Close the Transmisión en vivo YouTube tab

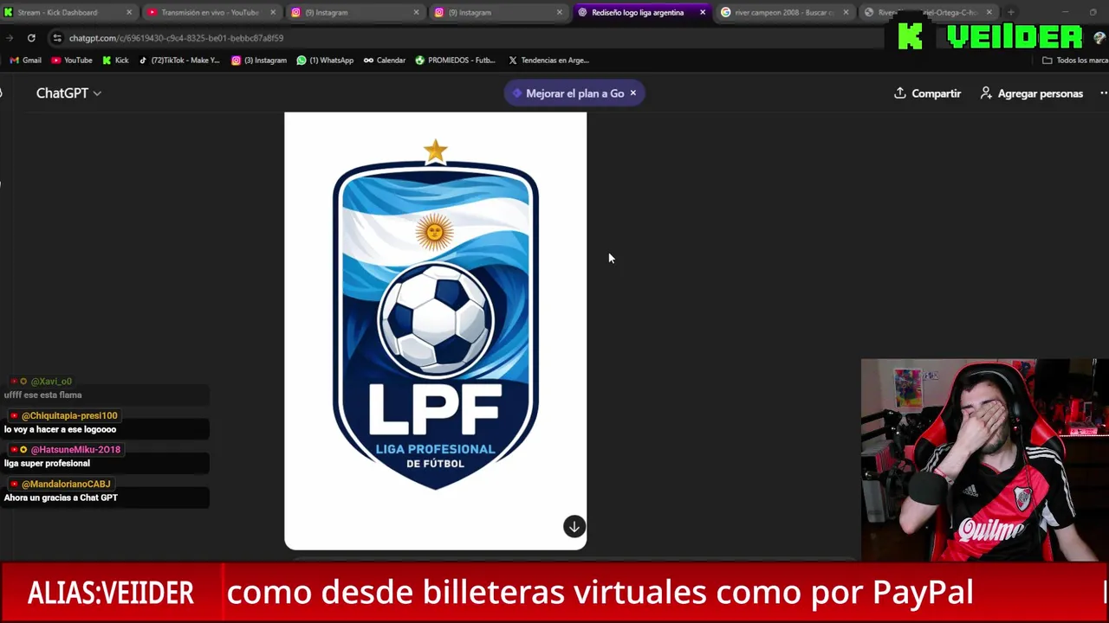coord(273,12)
